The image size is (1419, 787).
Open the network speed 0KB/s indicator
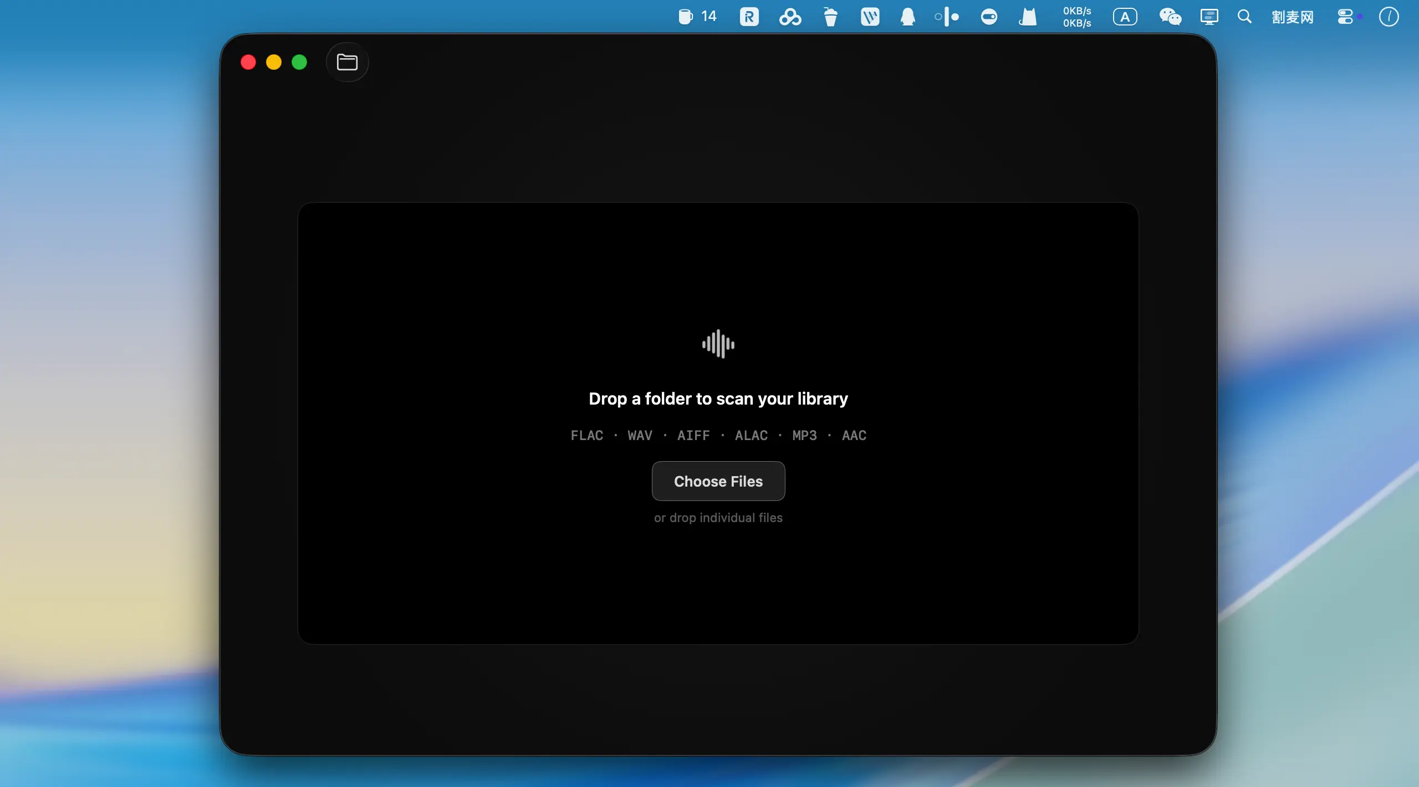pyautogui.click(x=1077, y=17)
